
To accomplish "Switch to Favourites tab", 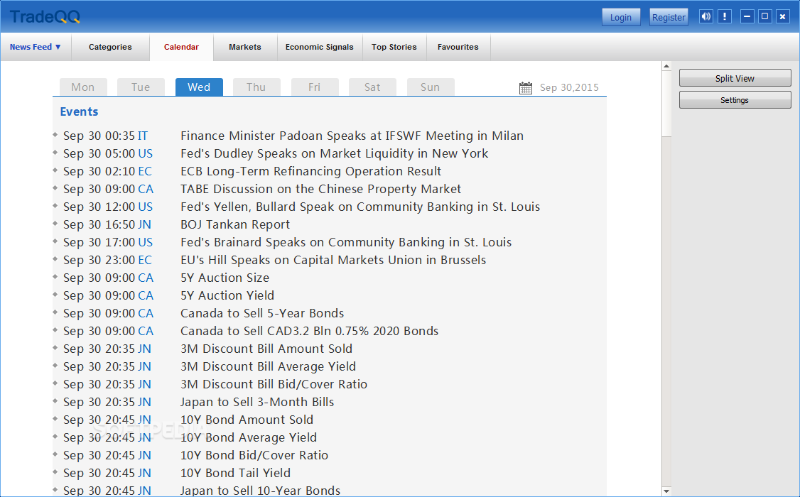I will pyautogui.click(x=458, y=47).
